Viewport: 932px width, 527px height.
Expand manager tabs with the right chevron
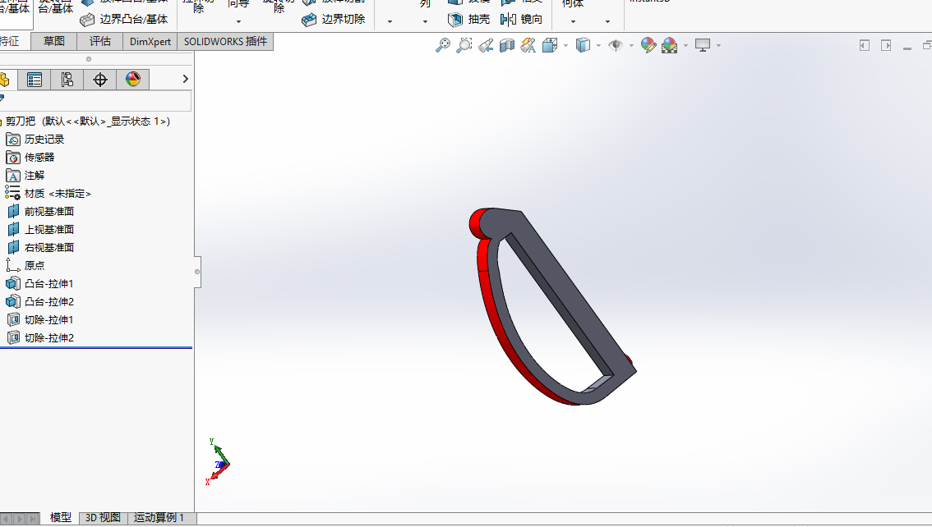coord(186,79)
